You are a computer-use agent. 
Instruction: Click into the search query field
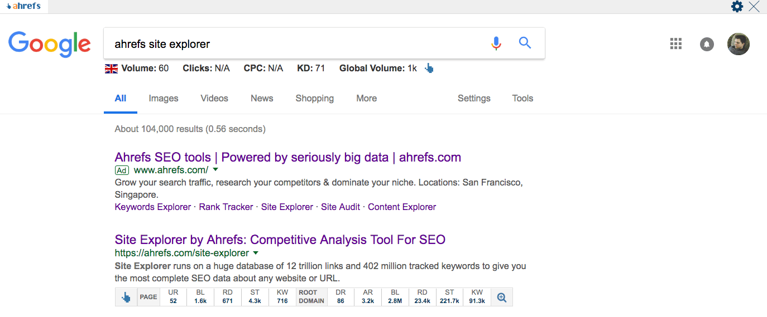coord(296,43)
